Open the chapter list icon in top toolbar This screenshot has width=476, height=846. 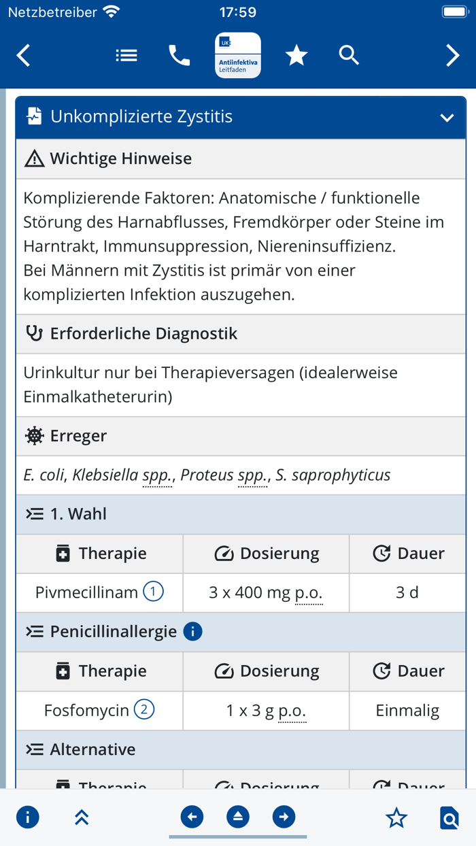pos(126,55)
